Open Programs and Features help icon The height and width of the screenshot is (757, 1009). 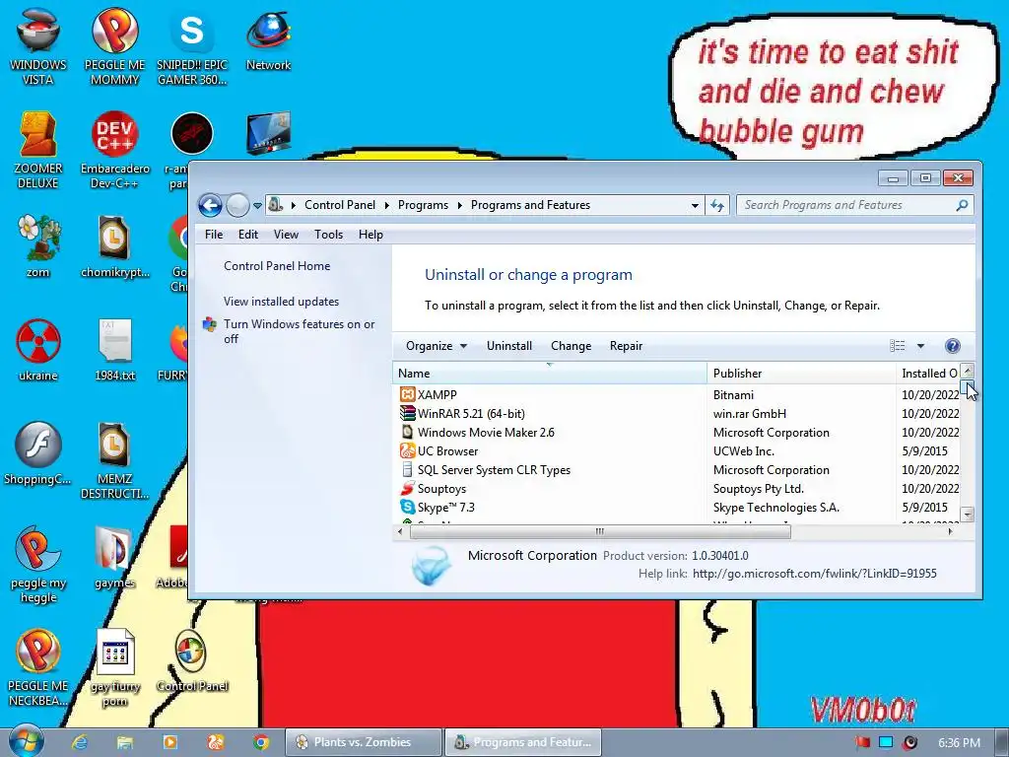click(x=953, y=346)
